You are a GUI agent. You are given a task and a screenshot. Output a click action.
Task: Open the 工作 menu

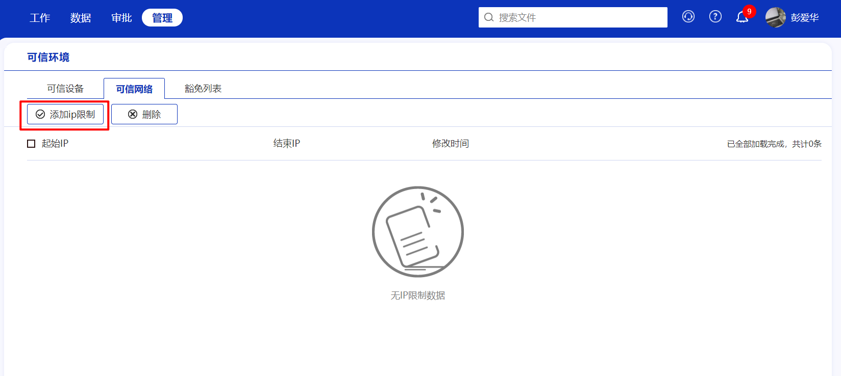point(40,18)
